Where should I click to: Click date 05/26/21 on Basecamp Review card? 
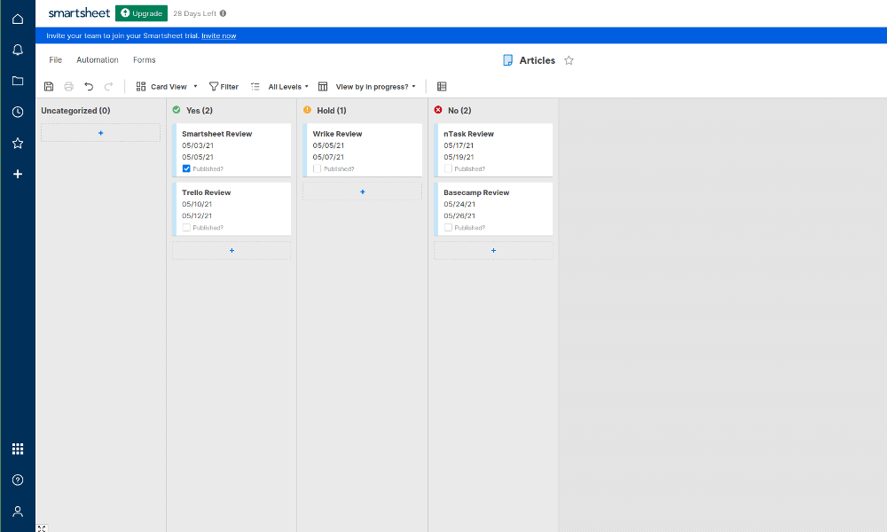459,215
